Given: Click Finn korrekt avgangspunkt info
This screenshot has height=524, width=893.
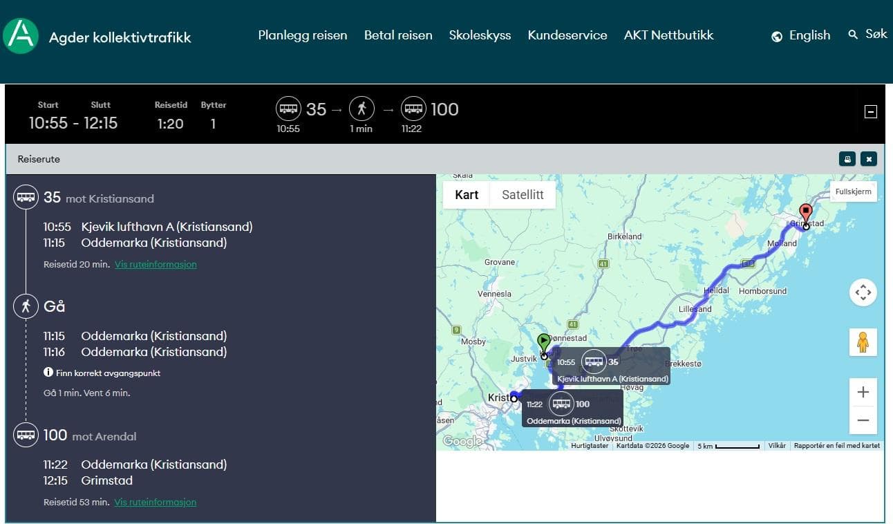Looking at the screenshot, I should [x=102, y=373].
